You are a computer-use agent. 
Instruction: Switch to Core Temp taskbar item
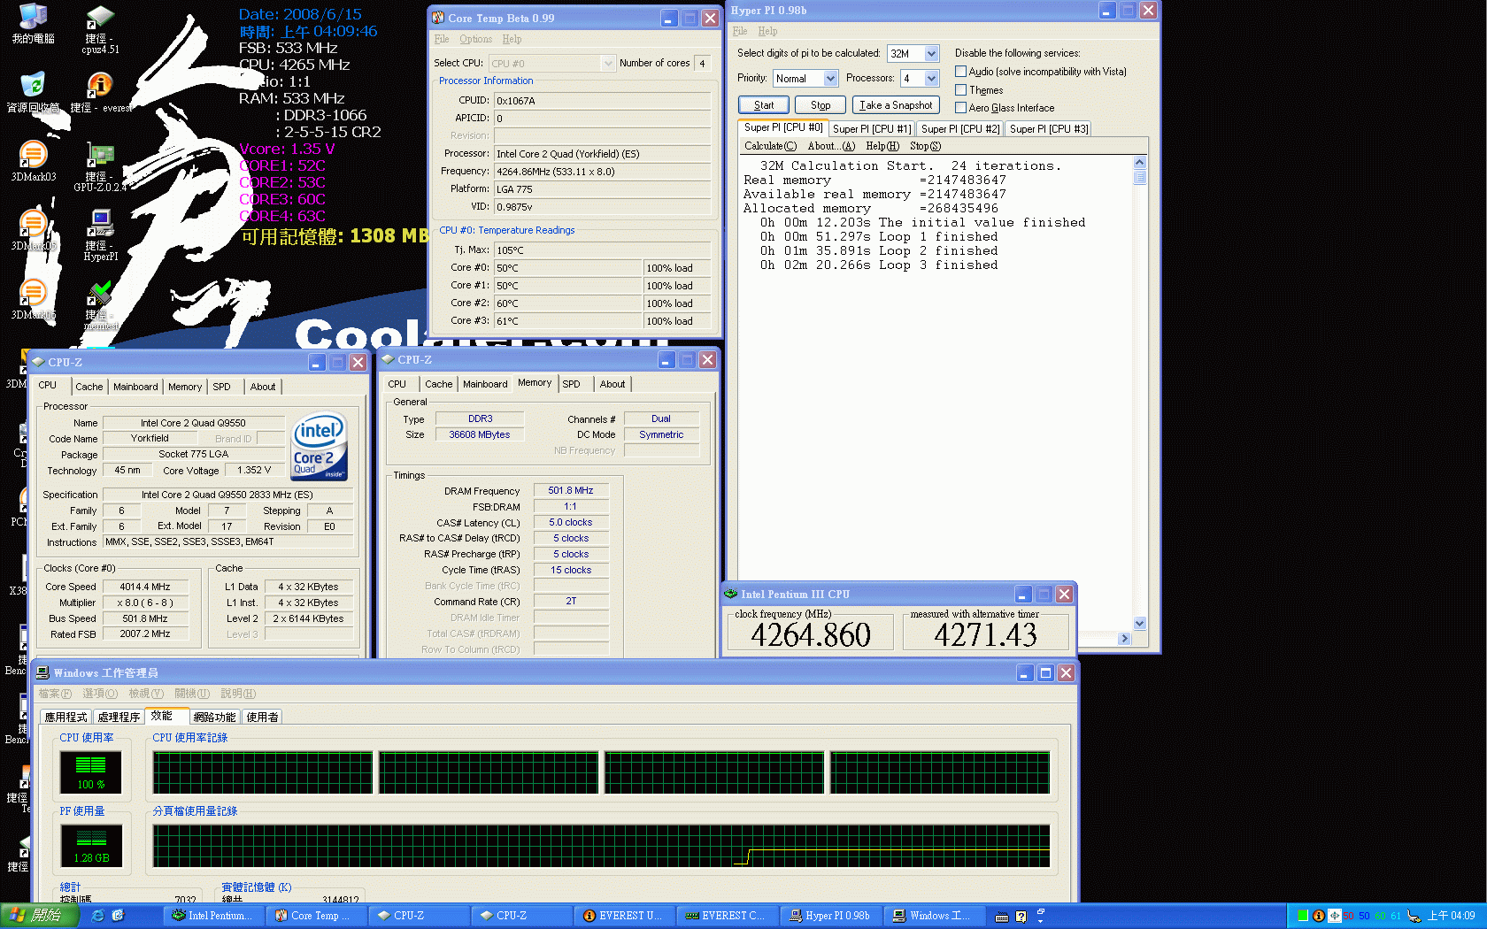click(x=316, y=916)
